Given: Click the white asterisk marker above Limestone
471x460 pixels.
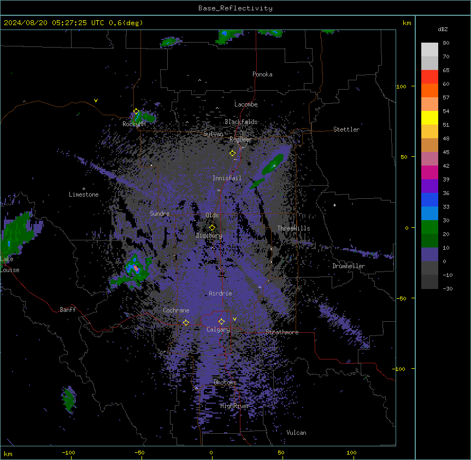Looking at the screenshot, I should click(x=84, y=189).
